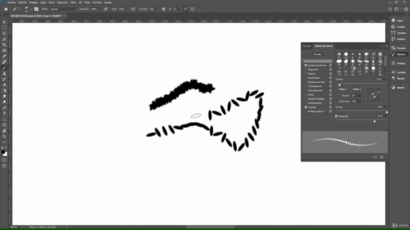Select the Gradient tool
Image resolution: width=410 pixels, height=230 pixels.
[4, 91]
